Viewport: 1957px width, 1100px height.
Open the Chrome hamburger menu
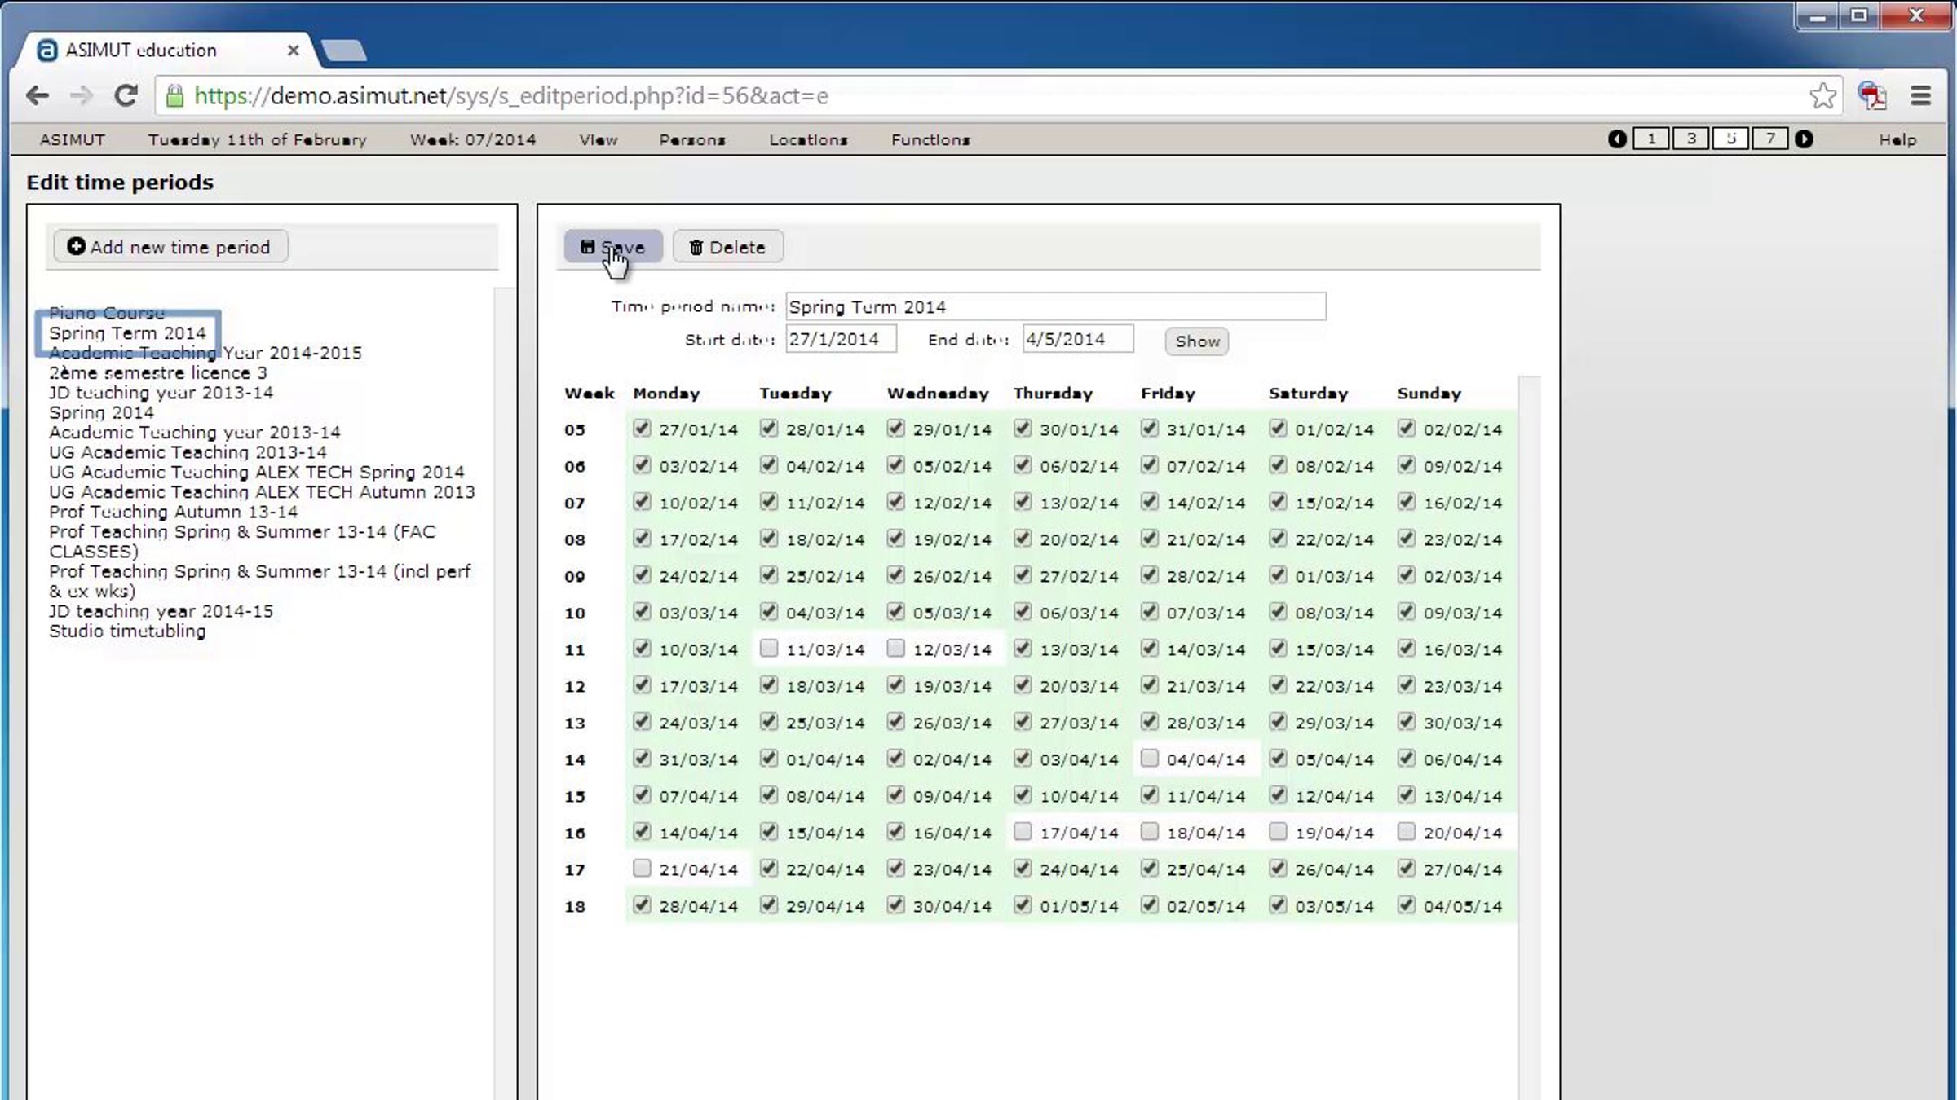[1920, 96]
